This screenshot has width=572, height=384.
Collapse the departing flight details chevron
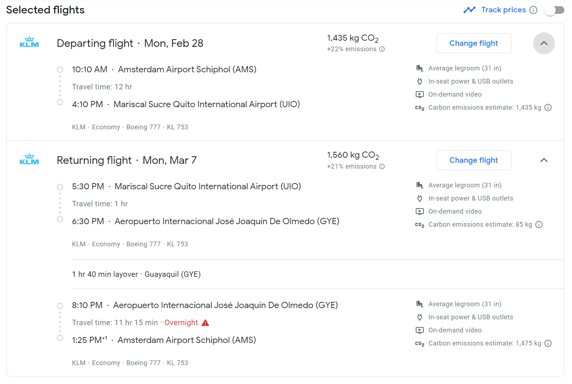coord(544,43)
